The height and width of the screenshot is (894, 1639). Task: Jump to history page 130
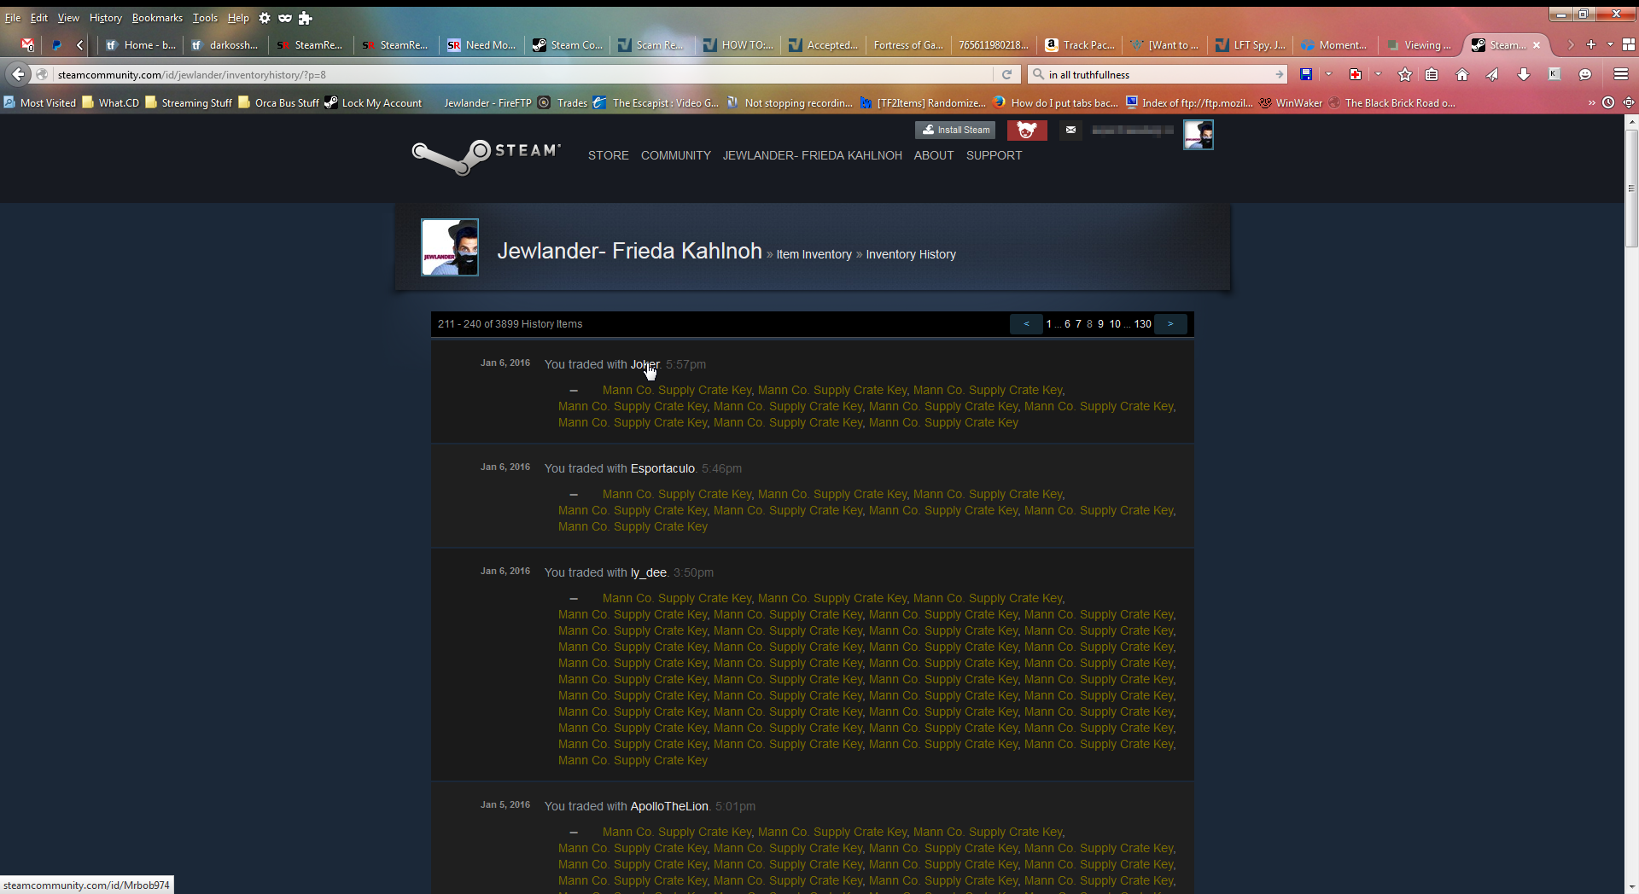[x=1142, y=324]
